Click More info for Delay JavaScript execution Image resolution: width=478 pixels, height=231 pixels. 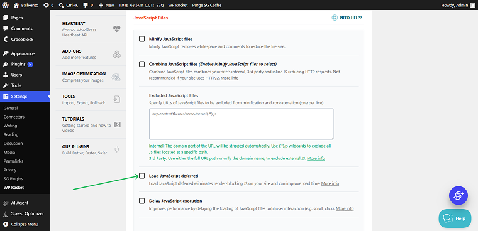tap(345, 208)
